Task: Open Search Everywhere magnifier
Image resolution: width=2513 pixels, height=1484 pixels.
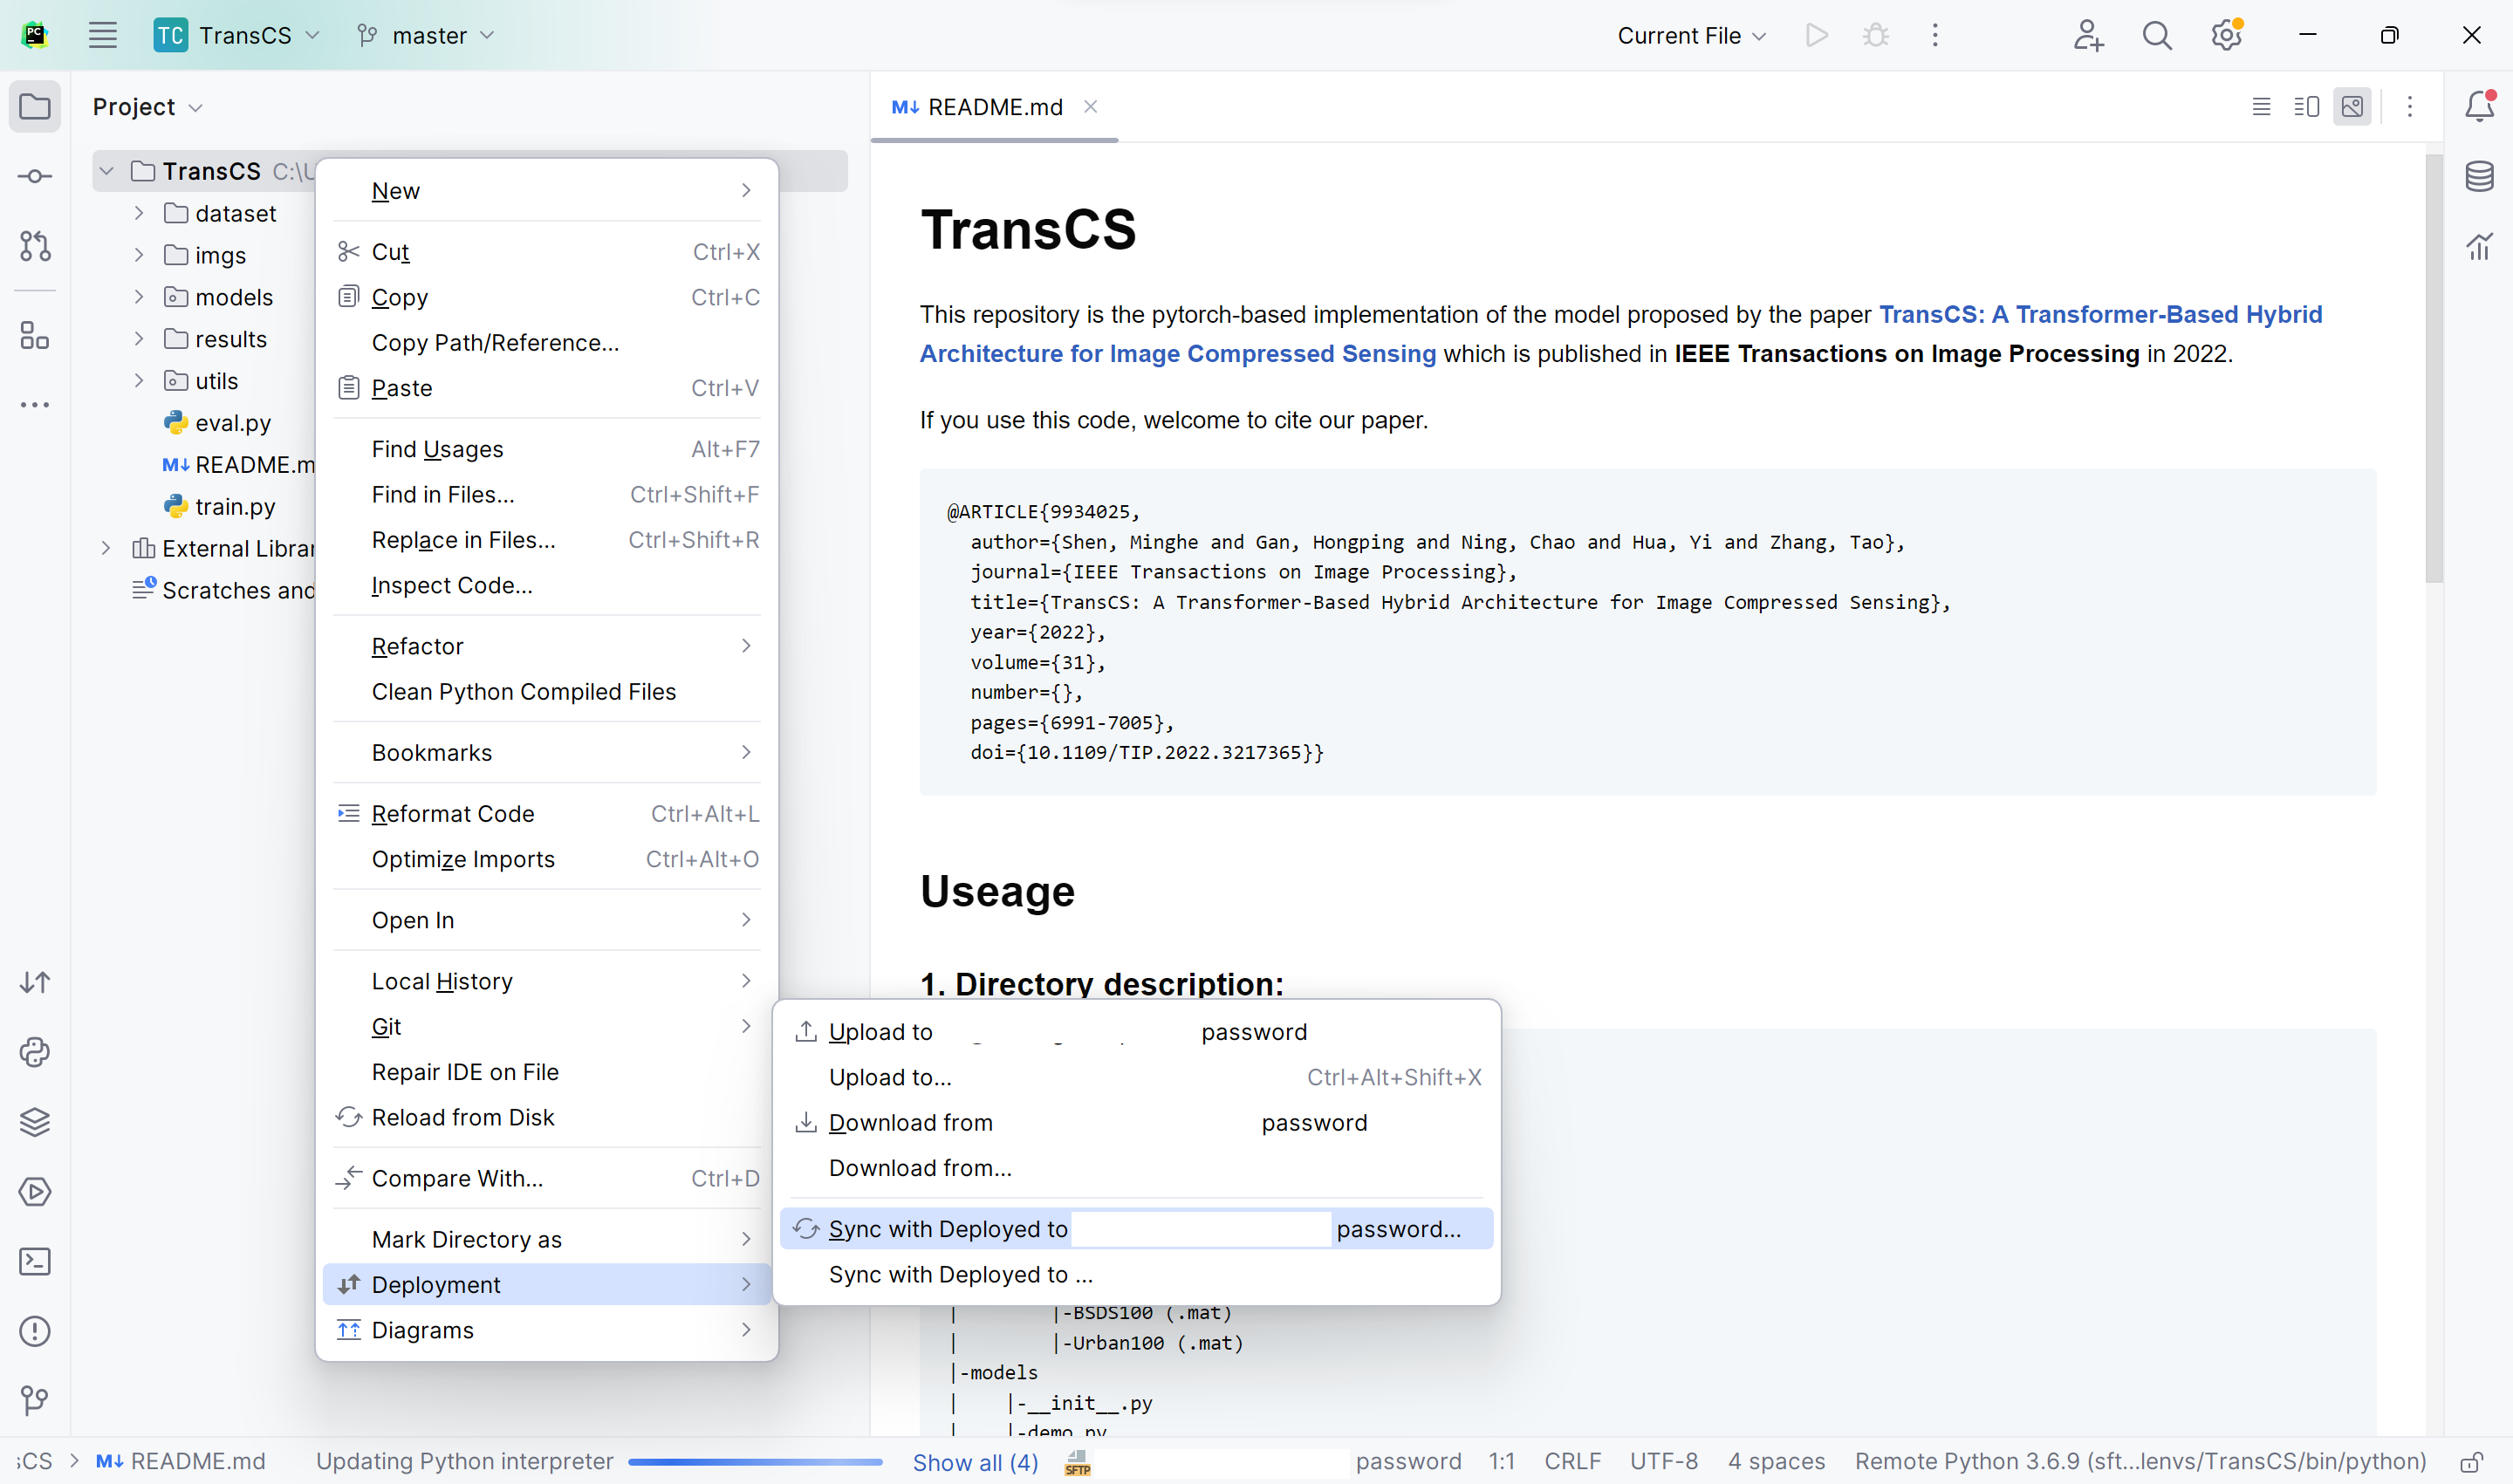Action: pyautogui.click(x=2157, y=35)
